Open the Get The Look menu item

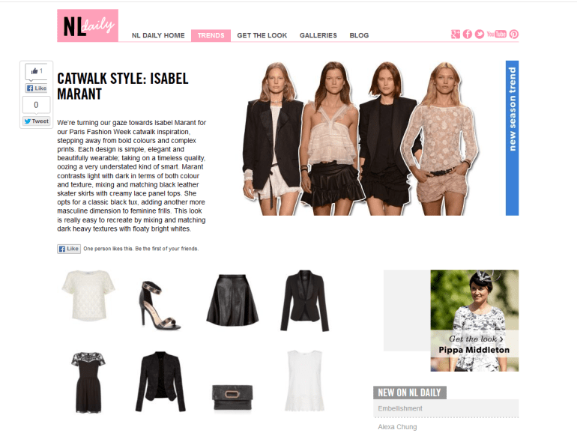click(x=262, y=35)
